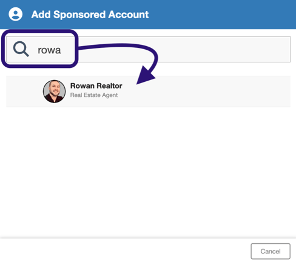Viewport: 296px width, 262px height.
Task: Click the empty white area below results
Action: tap(148, 172)
